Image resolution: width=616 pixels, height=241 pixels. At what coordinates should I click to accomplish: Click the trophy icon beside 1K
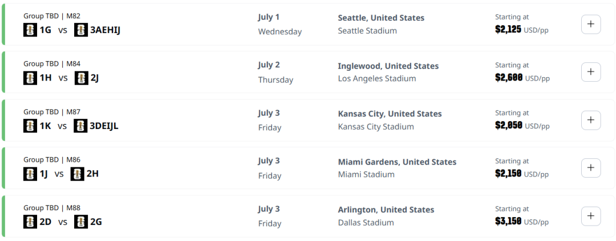coord(30,126)
